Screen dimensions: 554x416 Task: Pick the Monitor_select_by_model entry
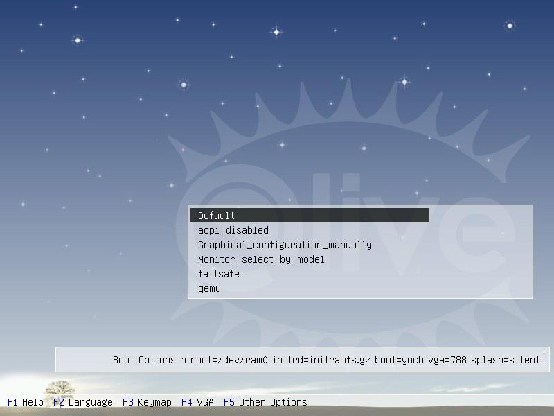(x=261, y=259)
